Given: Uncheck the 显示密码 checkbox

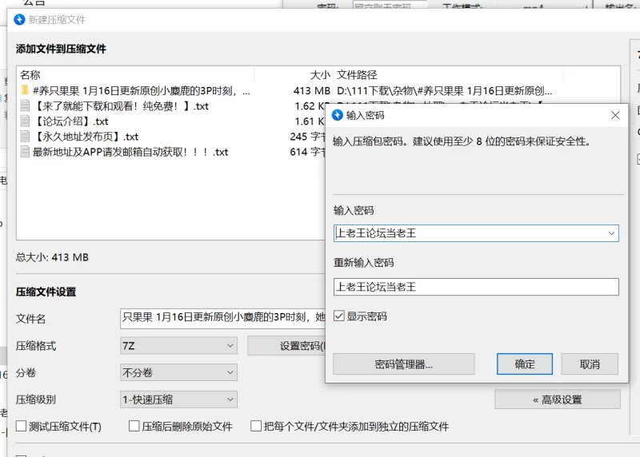Looking at the screenshot, I should 339,316.
